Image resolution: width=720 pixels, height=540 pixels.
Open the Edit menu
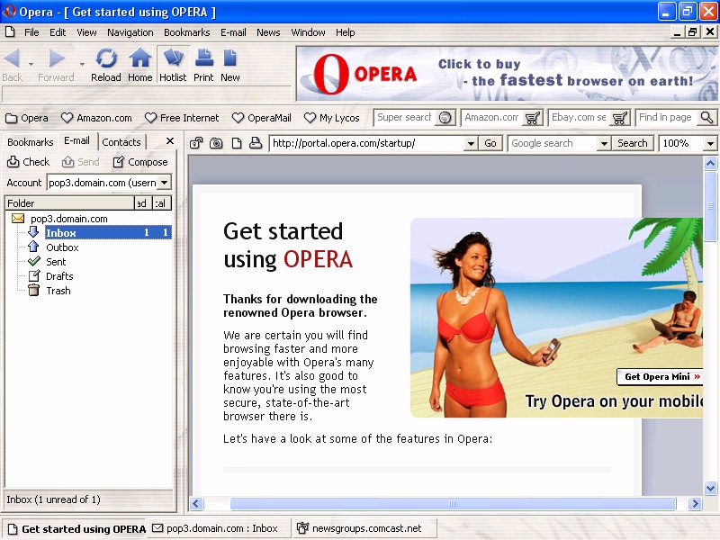(58, 32)
